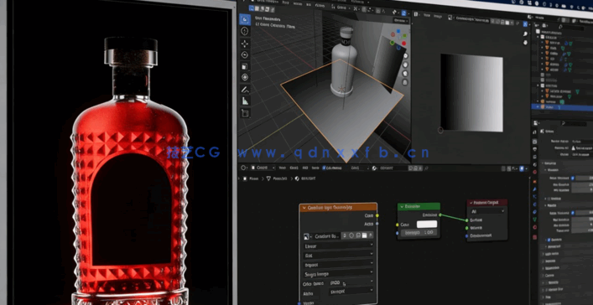Toggle camera view gizmo button in viewport
593x305 pixels.
point(405,74)
